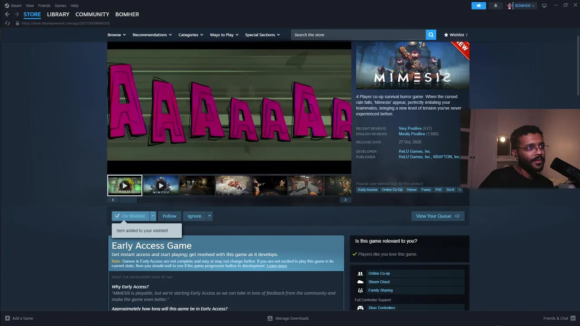Click the Online Co-op tag
This screenshot has width=580, height=326.
tap(392, 190)
